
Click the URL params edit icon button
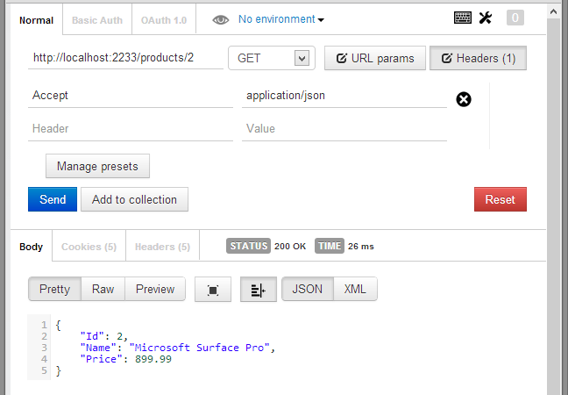pyautogui.click(x=375, y=58)
